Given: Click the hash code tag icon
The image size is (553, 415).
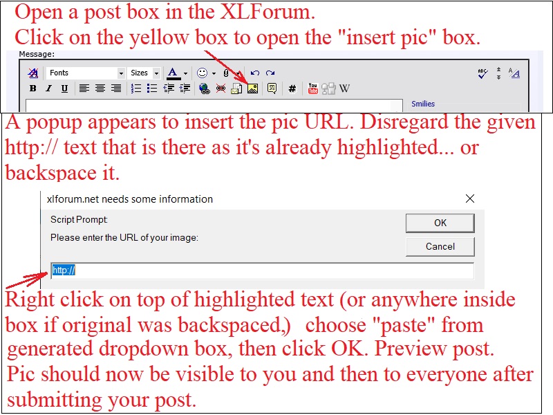Looking at the screenshot, I should [x=292, y=89].
